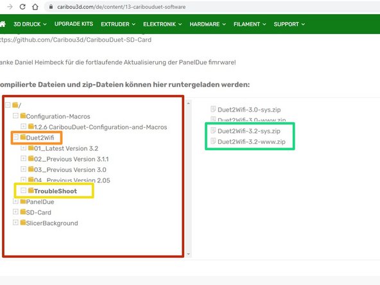
Task: Click folder icon beside Configuration-Macros
Action: pos(23,116)
